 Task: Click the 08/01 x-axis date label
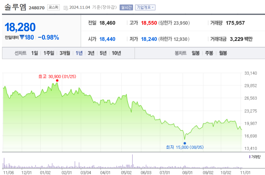point(187,173)
